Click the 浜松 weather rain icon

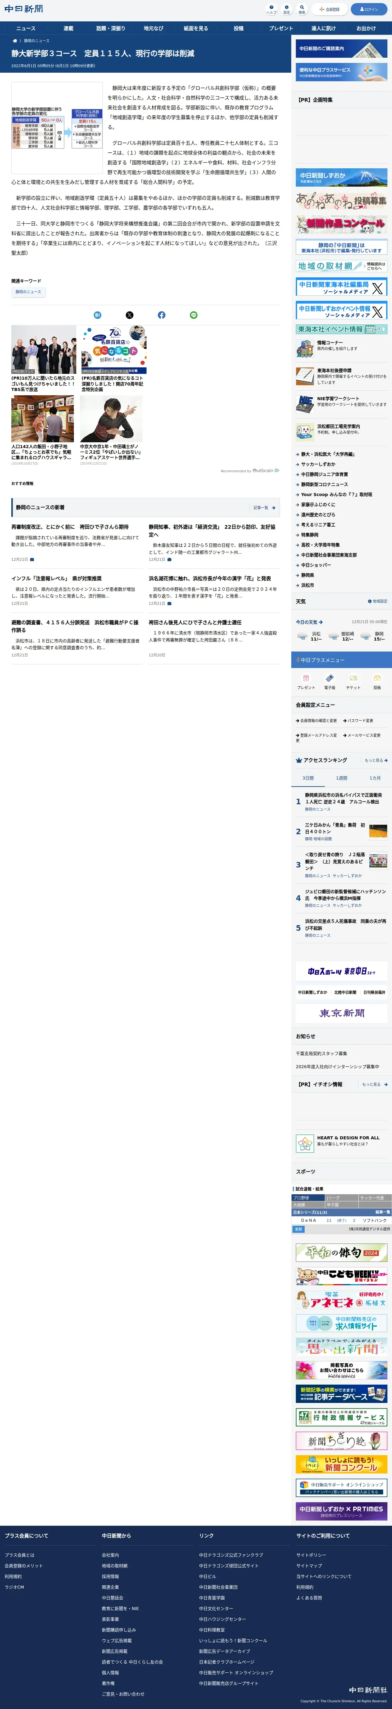pyautogui.click(x=303, y=636)
